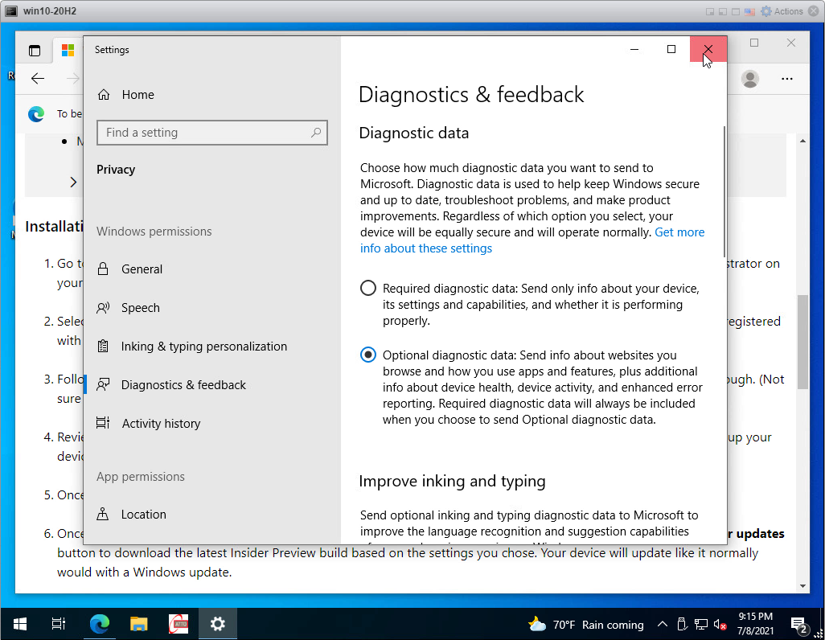Maximize the Edge browser window
This screenshot has height=640, width=825.
tap(754, 43)
